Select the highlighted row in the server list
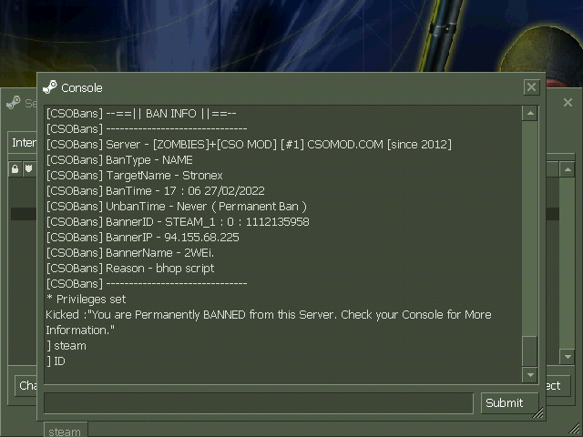This screenshot has height=437, width=583. click(x=24, y=214)
